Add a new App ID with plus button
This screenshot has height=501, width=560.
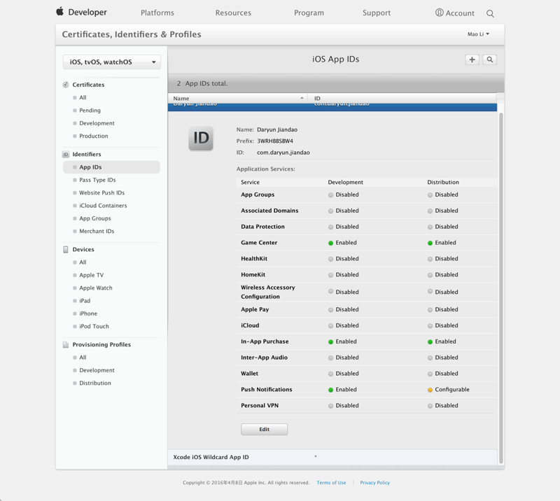(x=472, y=59)
